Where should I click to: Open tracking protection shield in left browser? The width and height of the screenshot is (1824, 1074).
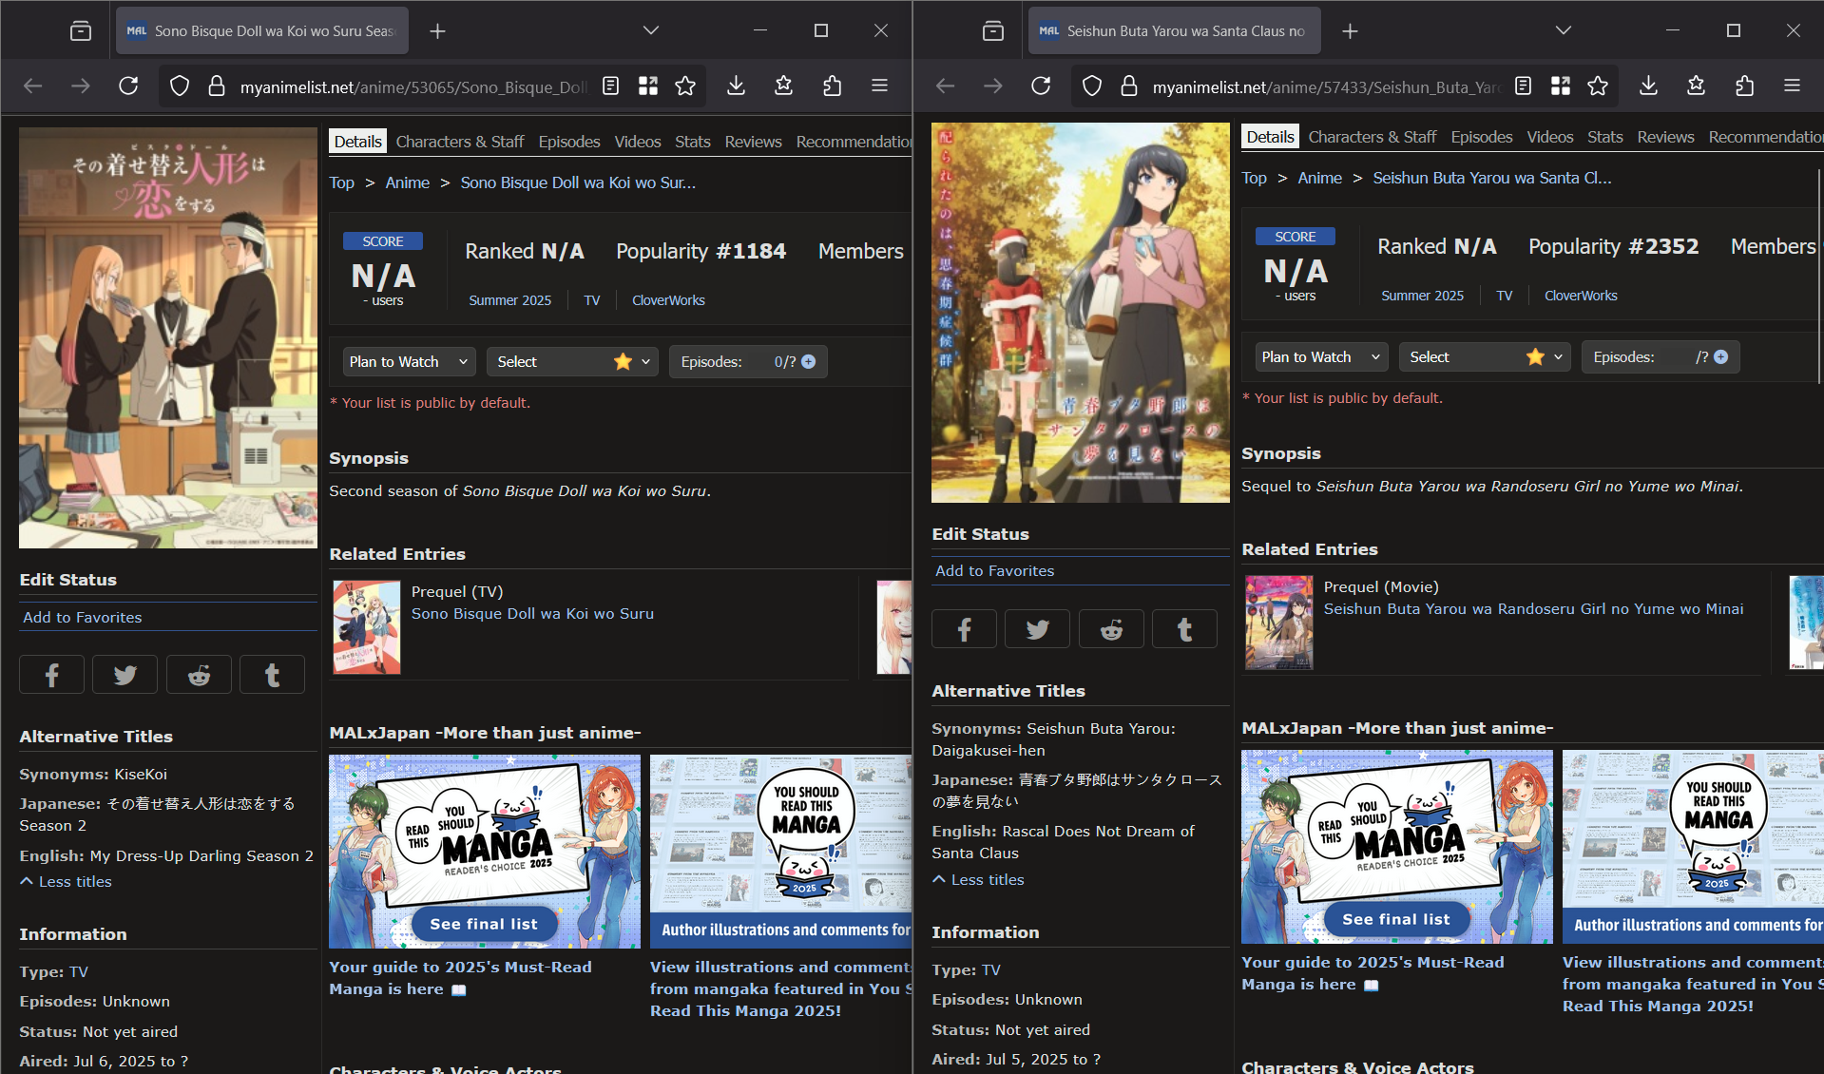(179, 86)
